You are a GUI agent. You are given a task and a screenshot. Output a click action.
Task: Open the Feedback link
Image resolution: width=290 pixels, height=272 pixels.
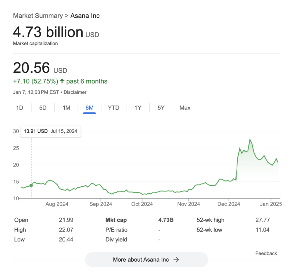tap(266, 253)
